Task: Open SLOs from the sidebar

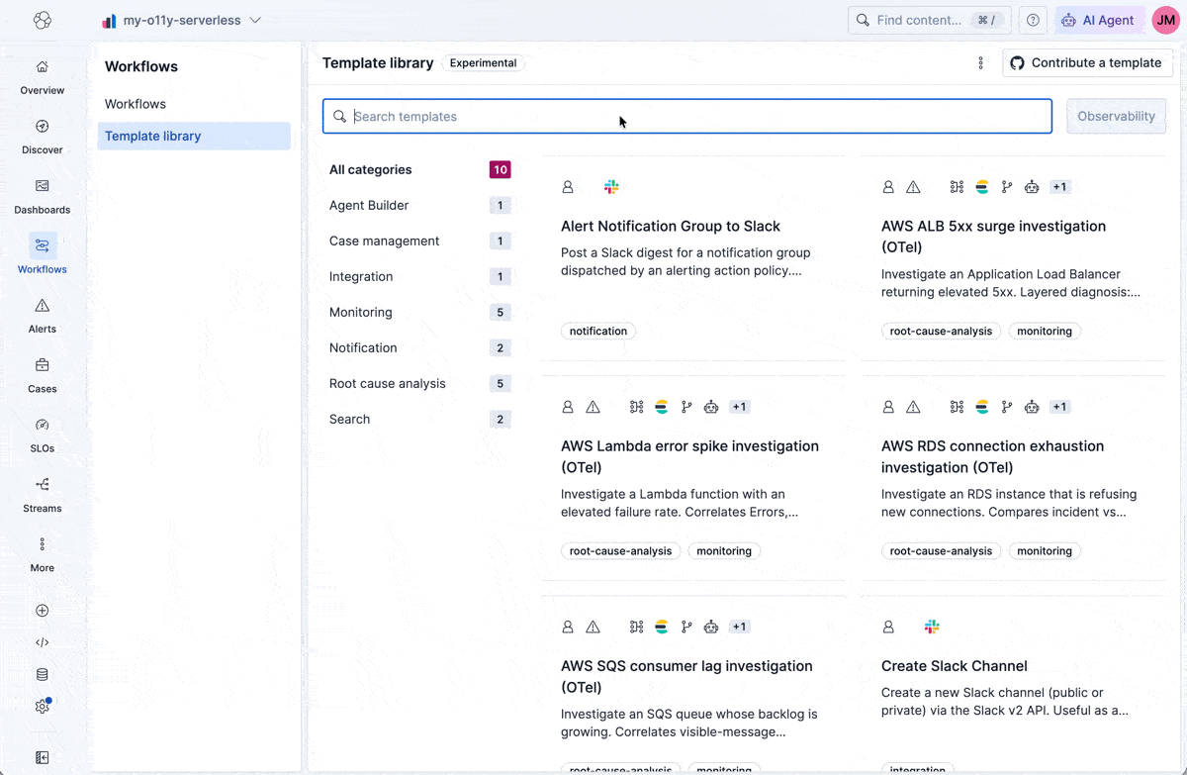Action: click(43, 435)
